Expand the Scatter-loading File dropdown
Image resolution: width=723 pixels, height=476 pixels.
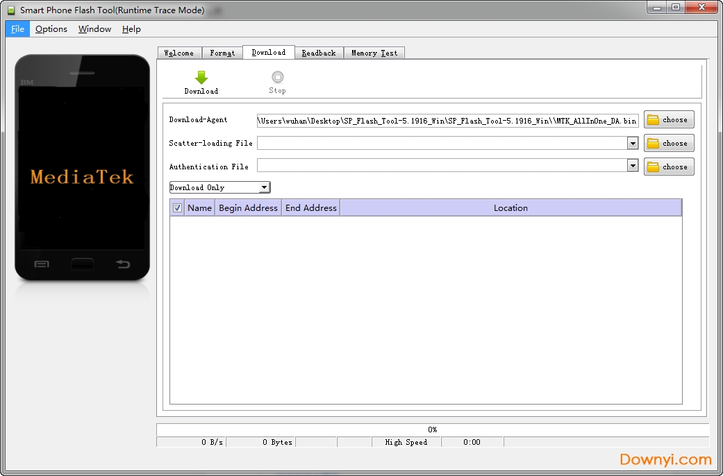[x=632, y=143]
